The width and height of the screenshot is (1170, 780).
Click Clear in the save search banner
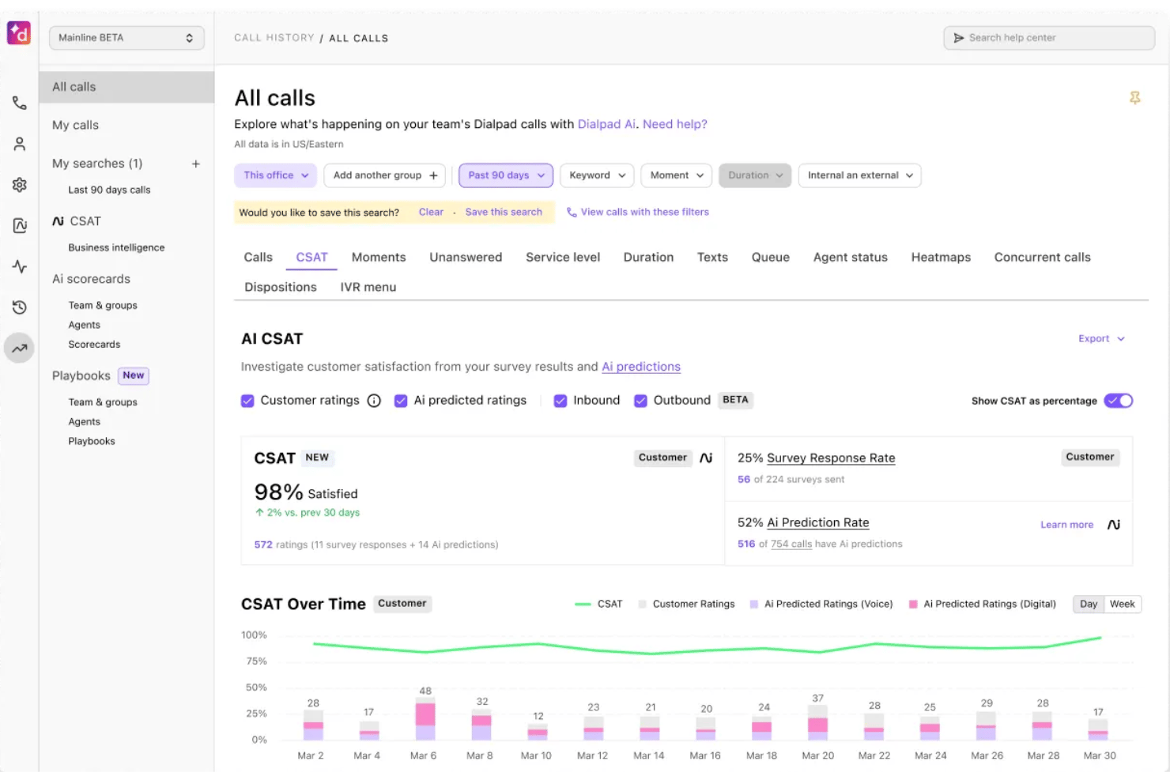(x=431, y=212)
